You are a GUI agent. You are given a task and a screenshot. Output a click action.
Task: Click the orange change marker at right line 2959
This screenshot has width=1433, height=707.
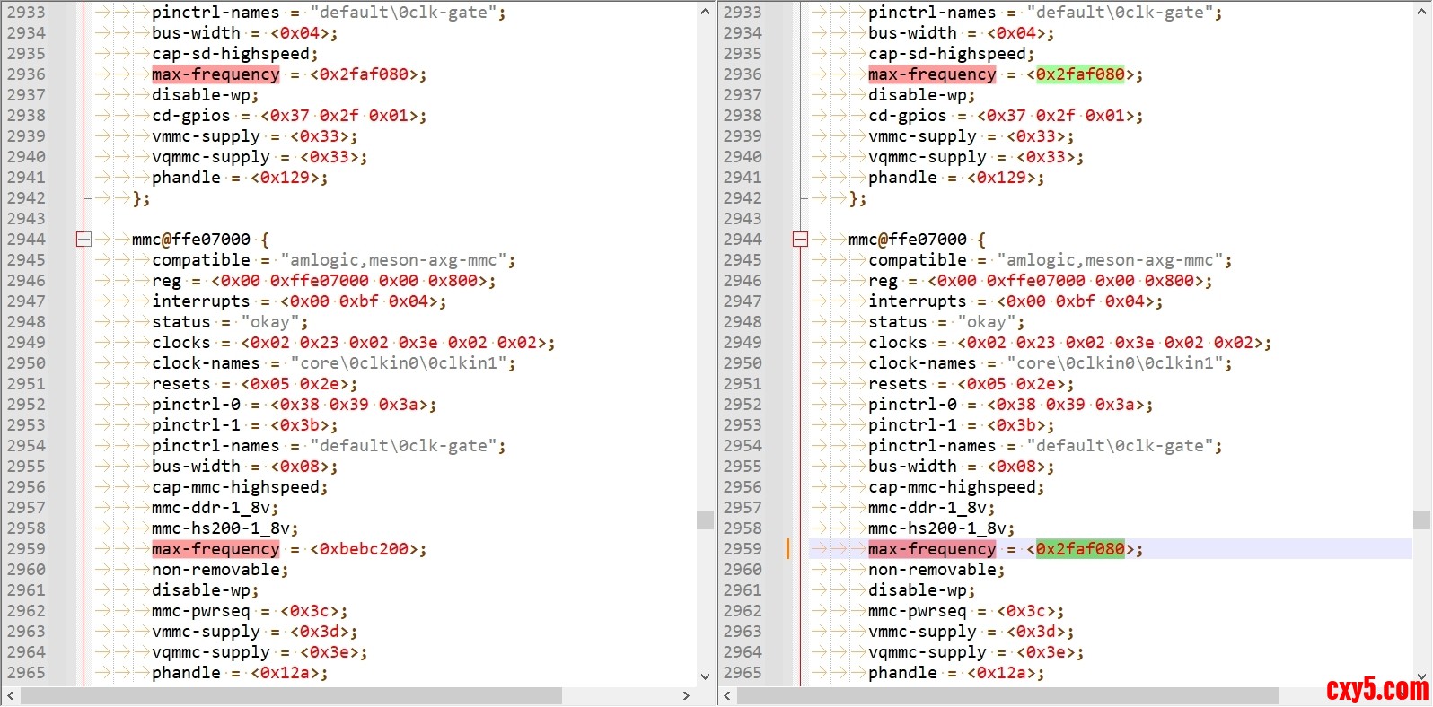[x=788, y=549]
